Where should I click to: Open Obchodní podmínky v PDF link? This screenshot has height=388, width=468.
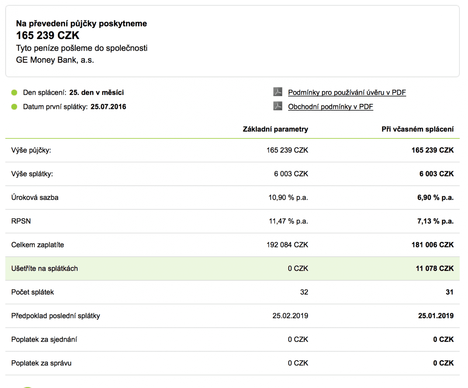[x=331, y=107]
